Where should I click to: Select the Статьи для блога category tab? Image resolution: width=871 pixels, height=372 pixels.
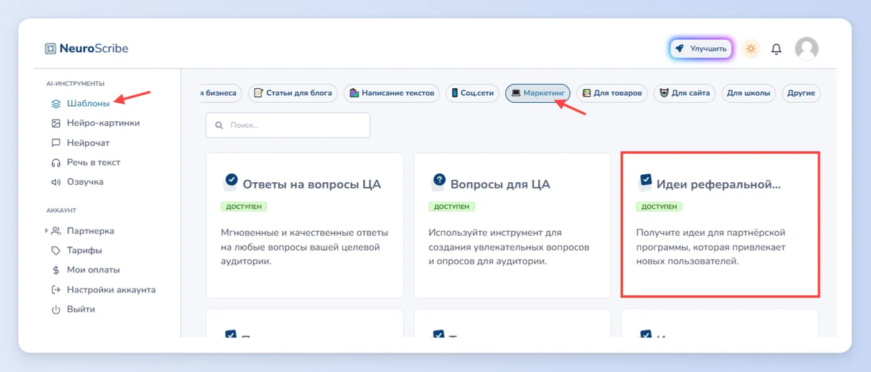point(293,93)
